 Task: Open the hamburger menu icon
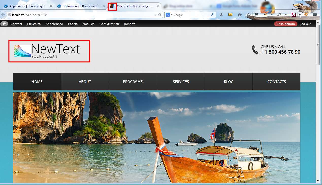click(x=315, y=15)
